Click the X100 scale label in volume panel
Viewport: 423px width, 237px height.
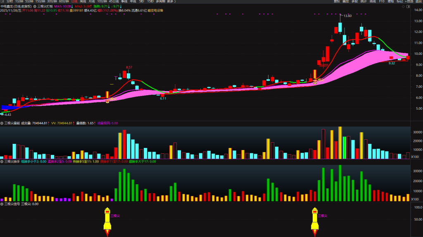pyautogui.click(x=414, y=157)
